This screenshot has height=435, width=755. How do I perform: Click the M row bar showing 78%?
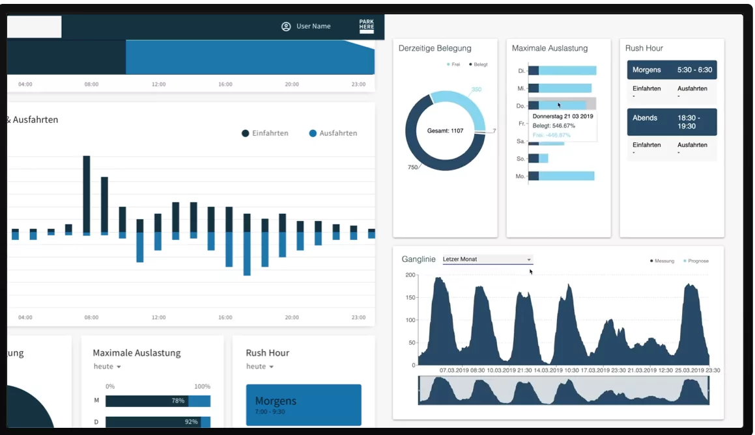coord(158,401)
